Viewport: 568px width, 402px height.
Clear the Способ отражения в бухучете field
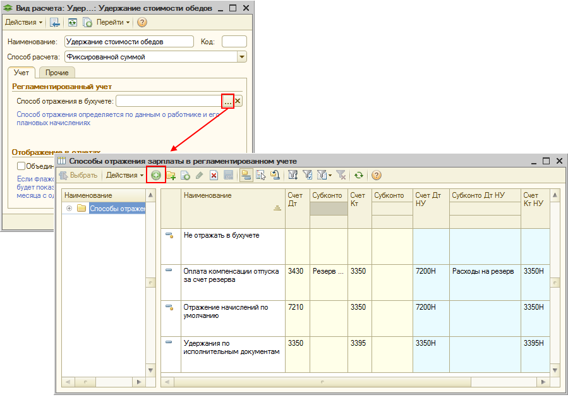click(238, 101)
